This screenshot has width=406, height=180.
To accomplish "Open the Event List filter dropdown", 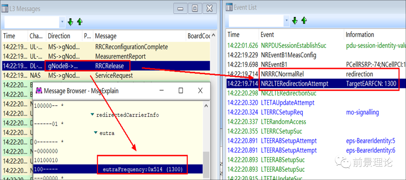I will click(x=286, y=21).
